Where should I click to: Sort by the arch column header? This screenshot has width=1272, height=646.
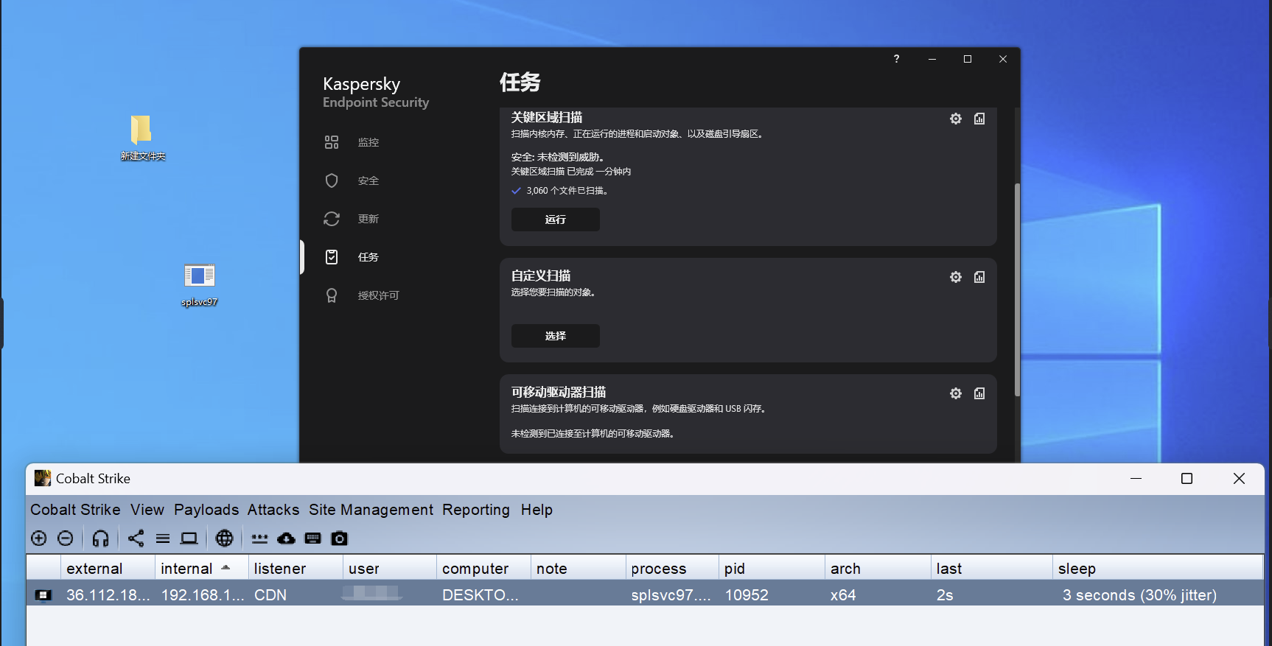(x=878, y=569)
